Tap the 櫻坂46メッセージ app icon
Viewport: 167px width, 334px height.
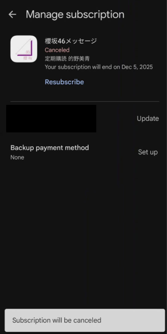[24, 49]
